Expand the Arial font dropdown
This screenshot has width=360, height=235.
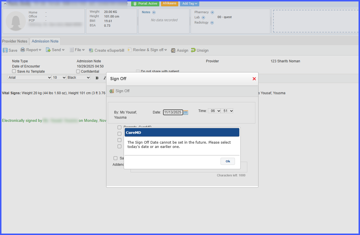[29, 78]
